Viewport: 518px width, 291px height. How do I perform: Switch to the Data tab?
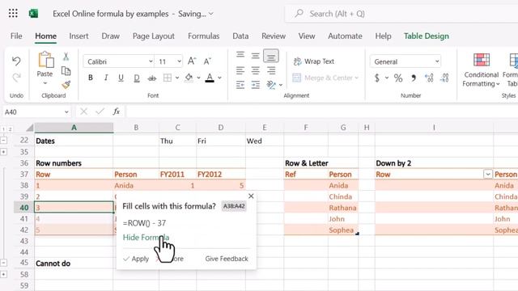(x=240, y=36)
